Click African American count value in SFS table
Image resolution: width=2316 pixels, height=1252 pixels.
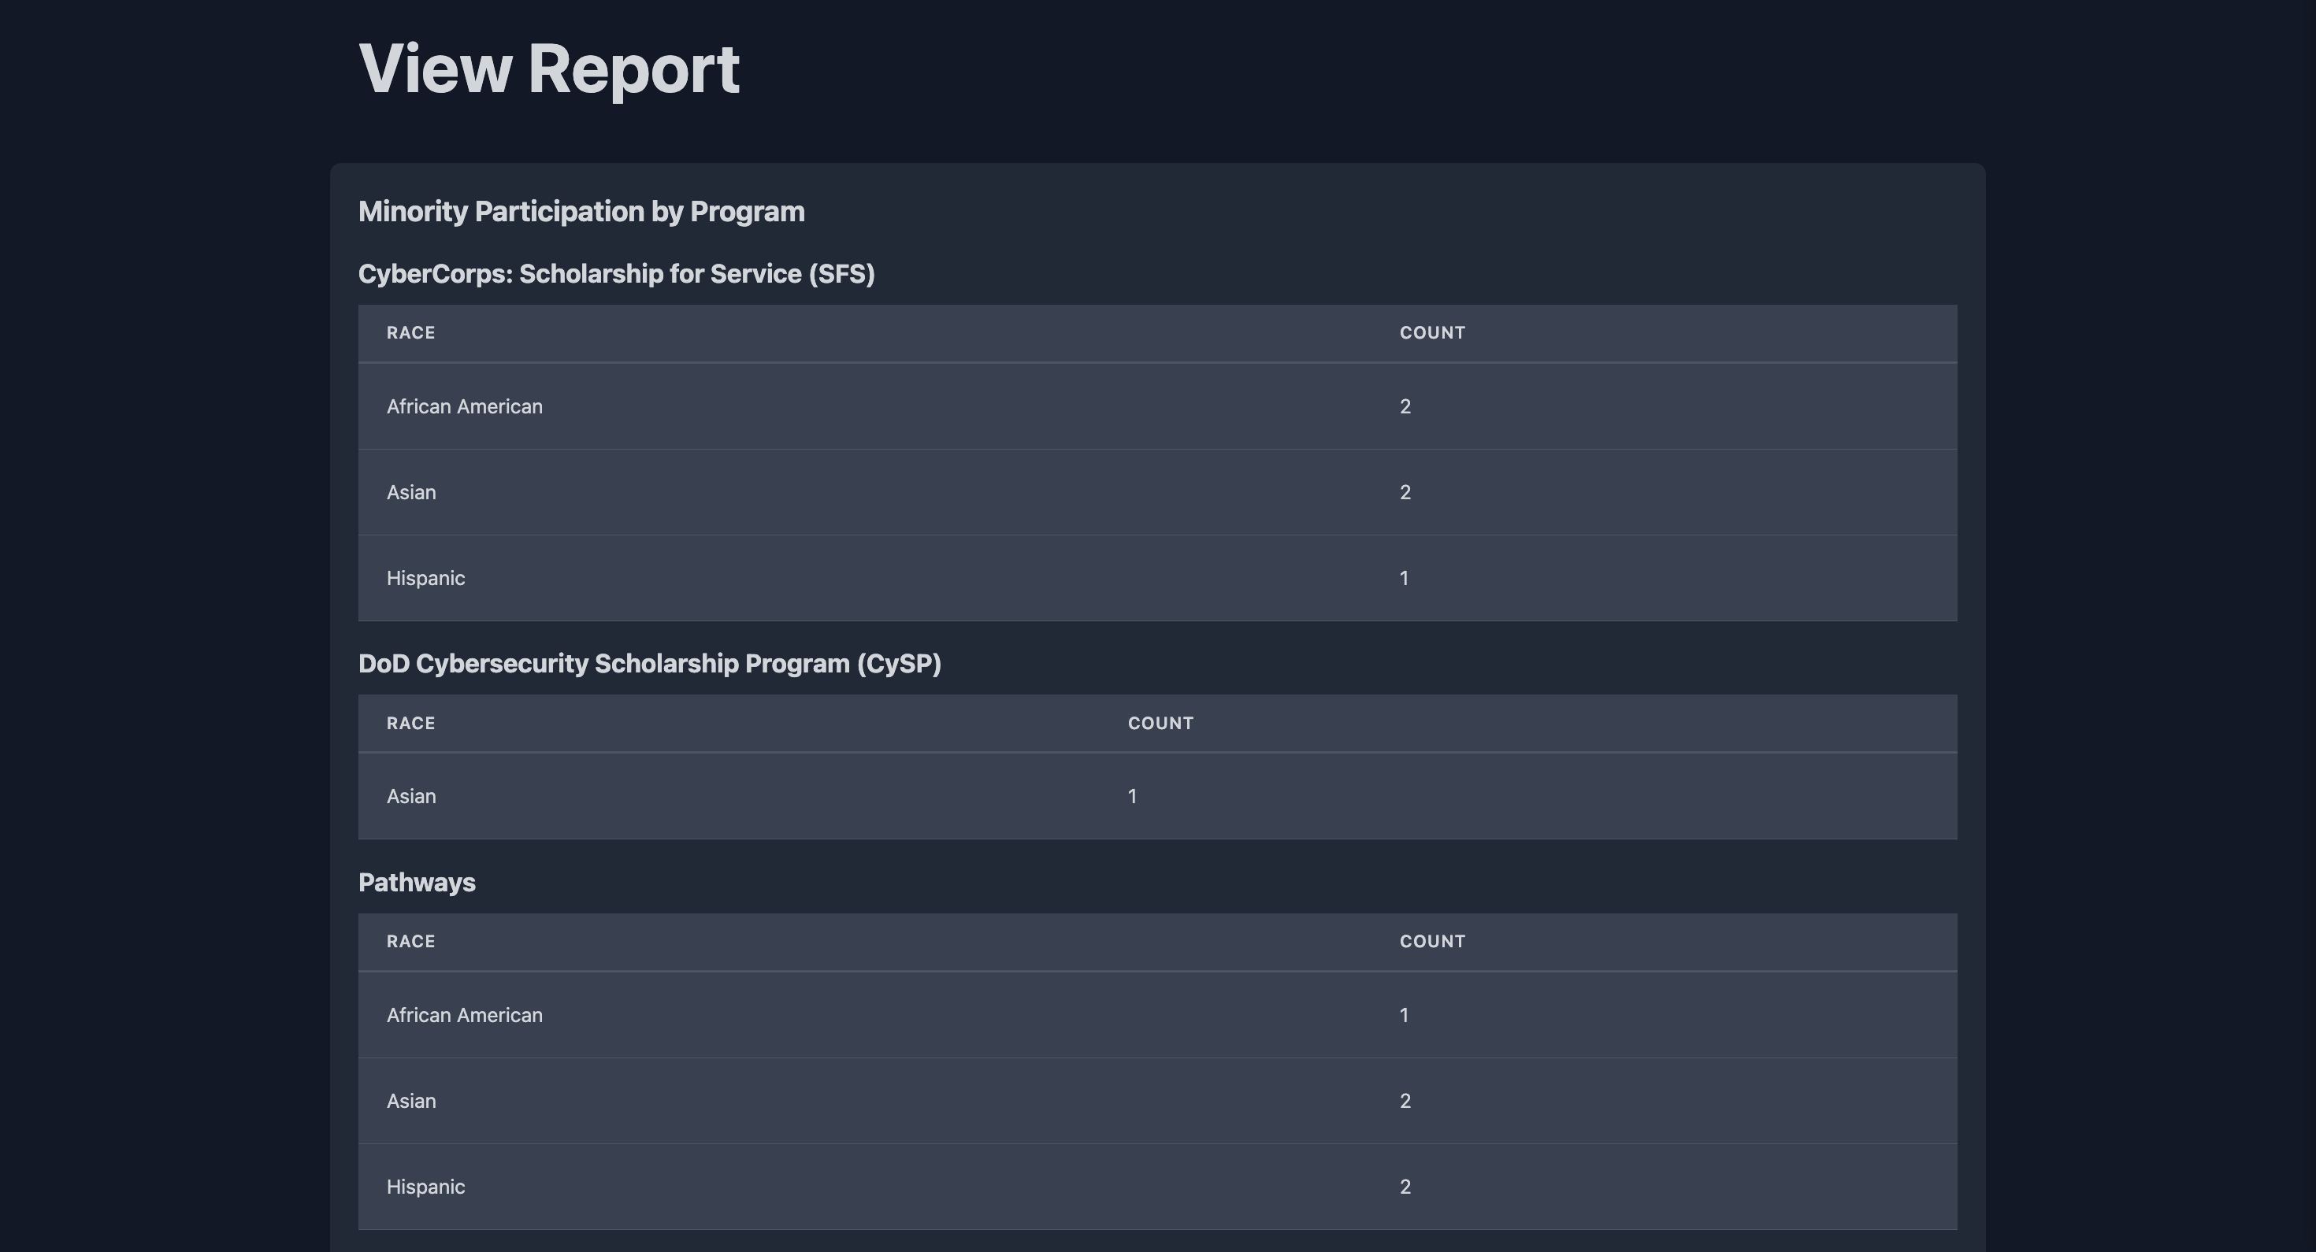click(1405, 407)
